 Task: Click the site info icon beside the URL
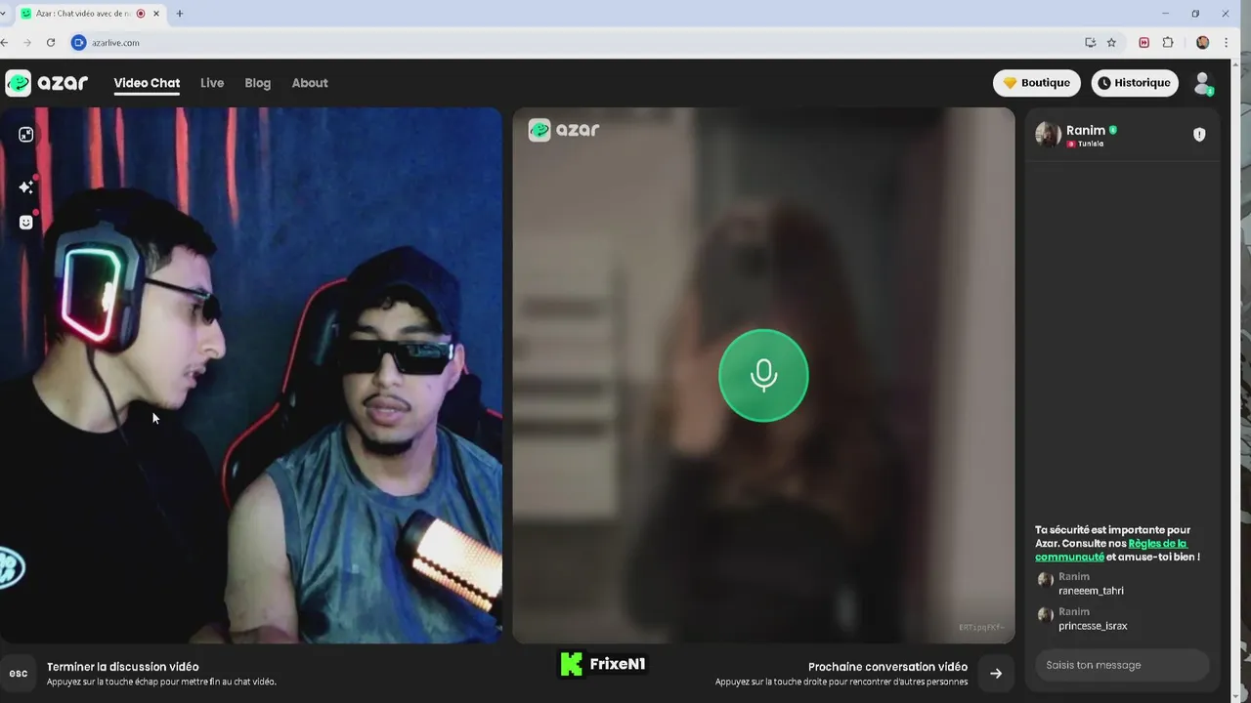pos(79,43)
